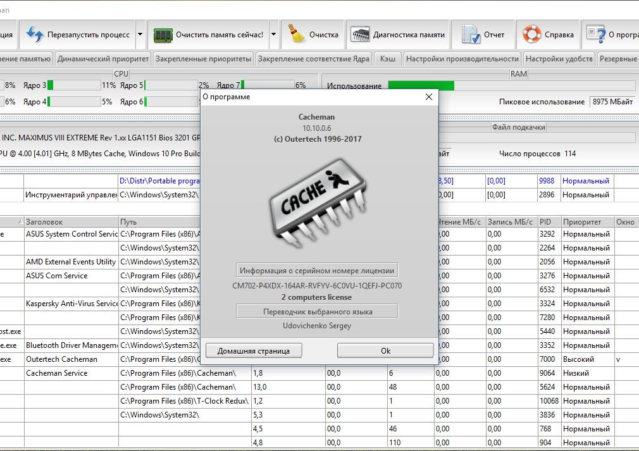The height and width of the screenshot is (451, 639).
Task: Switch to Закрепленные приоритеты tab
Action: [203, 59]
